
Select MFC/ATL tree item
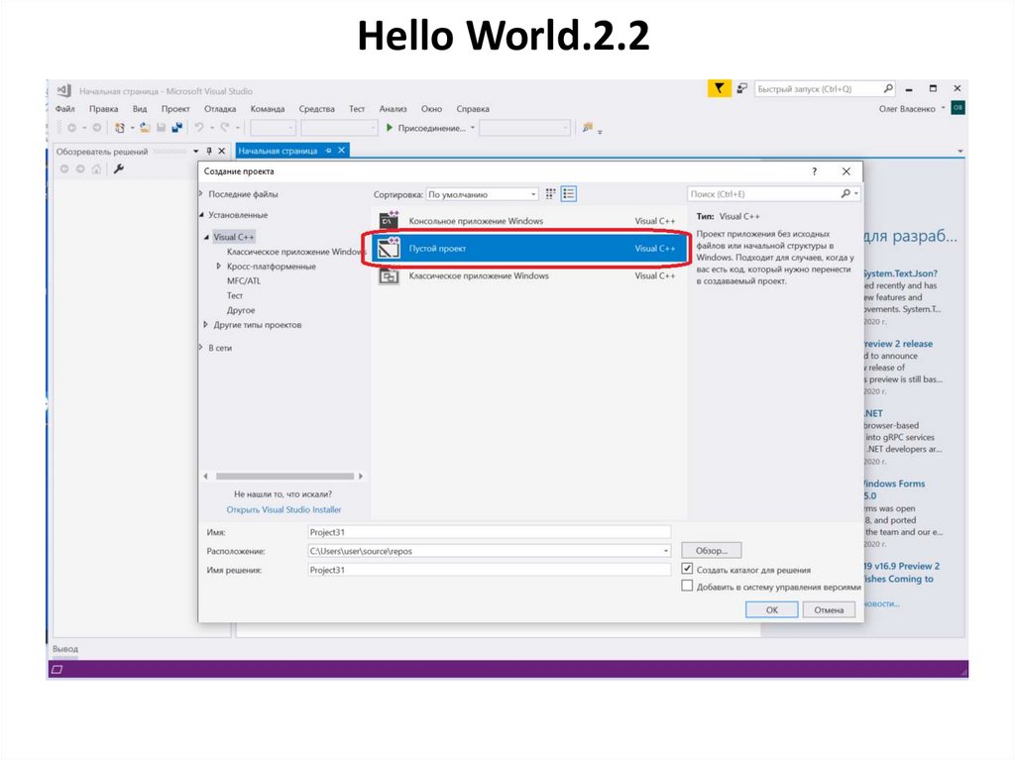tap(244, 281)
